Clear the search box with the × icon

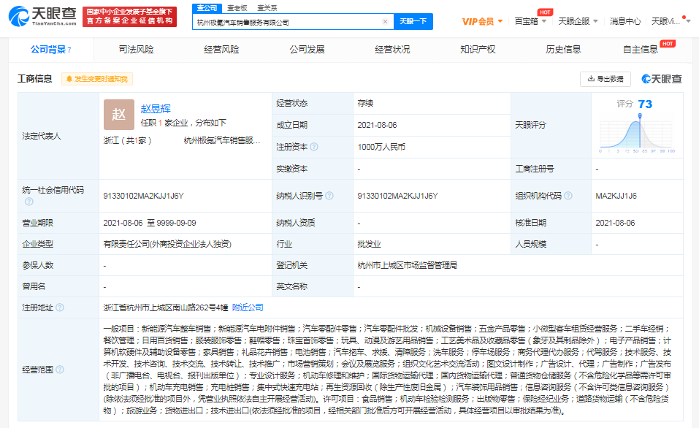(386, 21)
